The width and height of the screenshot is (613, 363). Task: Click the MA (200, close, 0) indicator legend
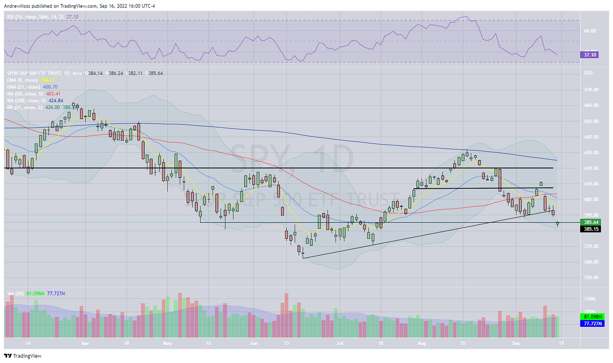(x=26, y=100)
